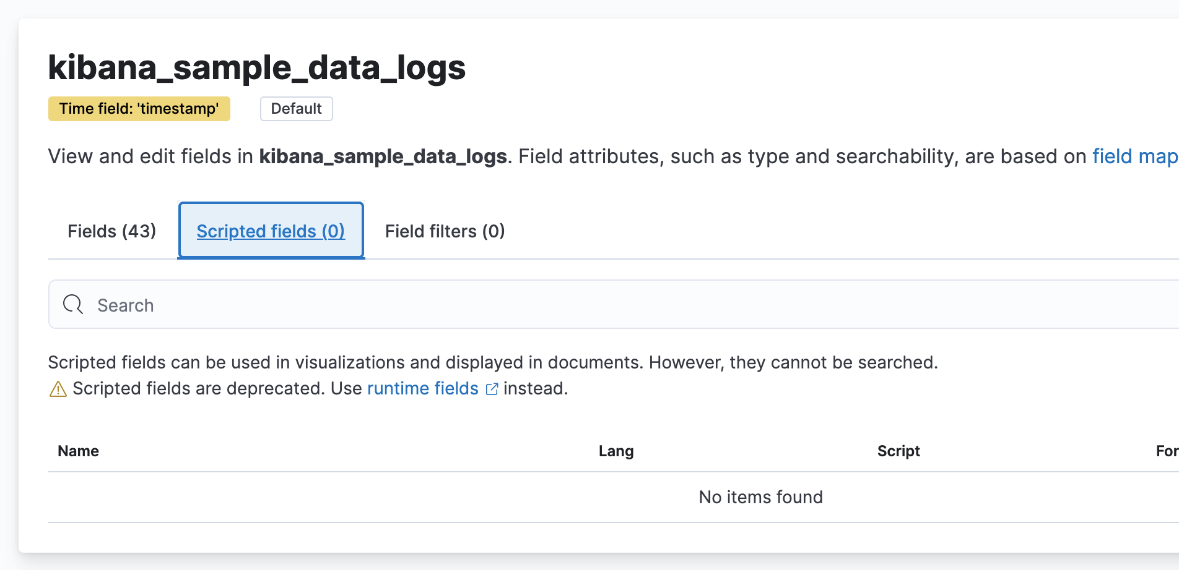
Task: Click the Lang column header
Action: click(616, 451)
